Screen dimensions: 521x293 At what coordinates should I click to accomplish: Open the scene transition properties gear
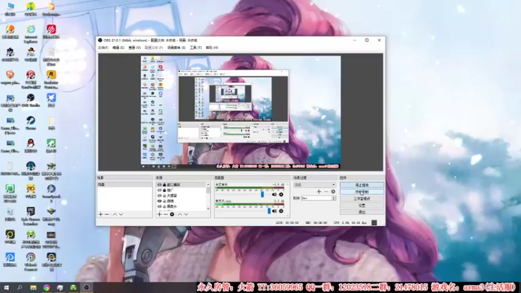333,191
